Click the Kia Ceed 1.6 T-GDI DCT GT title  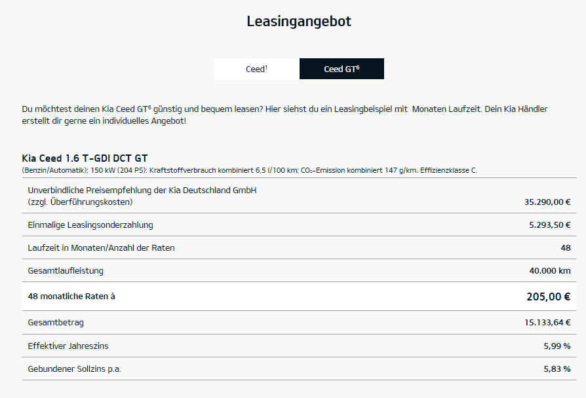pos(85,158)
